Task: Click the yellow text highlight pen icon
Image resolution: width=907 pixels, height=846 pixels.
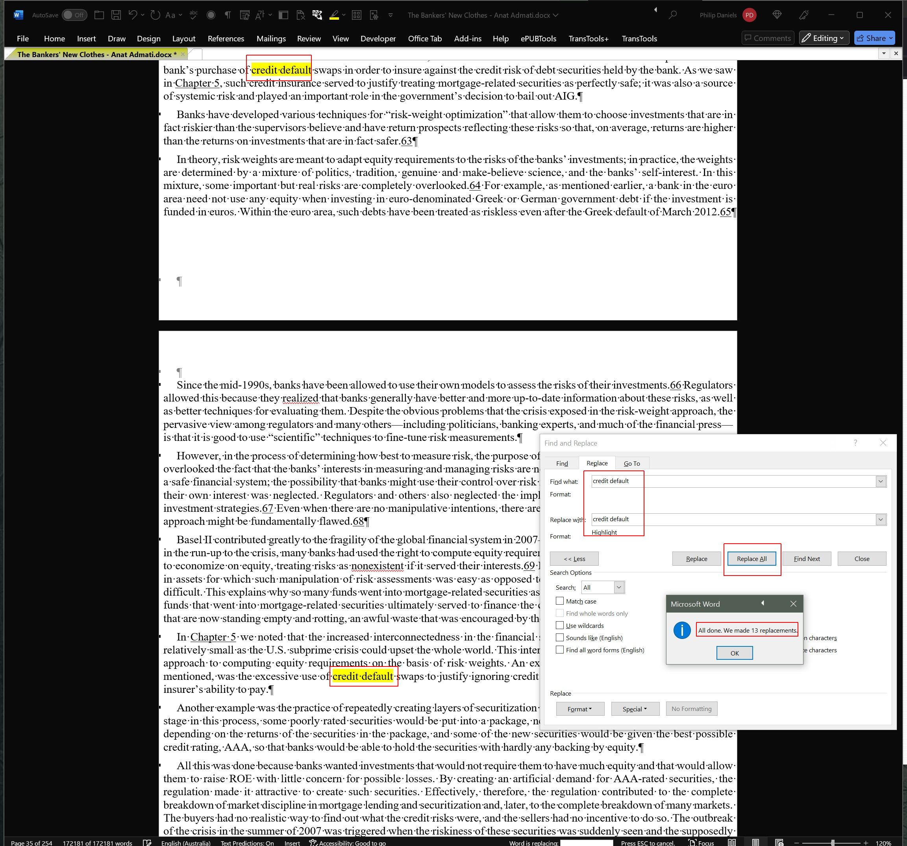Action: point(334,15)
